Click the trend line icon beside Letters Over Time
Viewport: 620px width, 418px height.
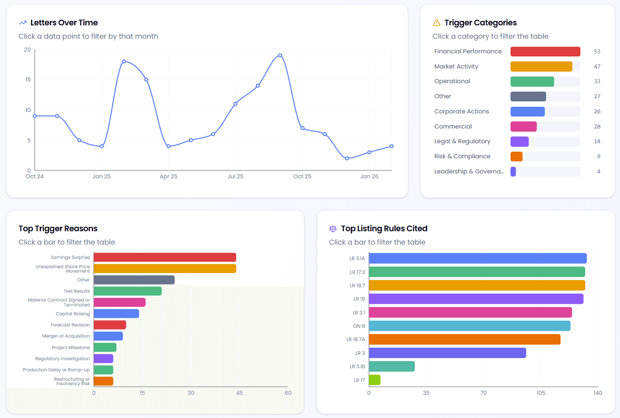23,23
